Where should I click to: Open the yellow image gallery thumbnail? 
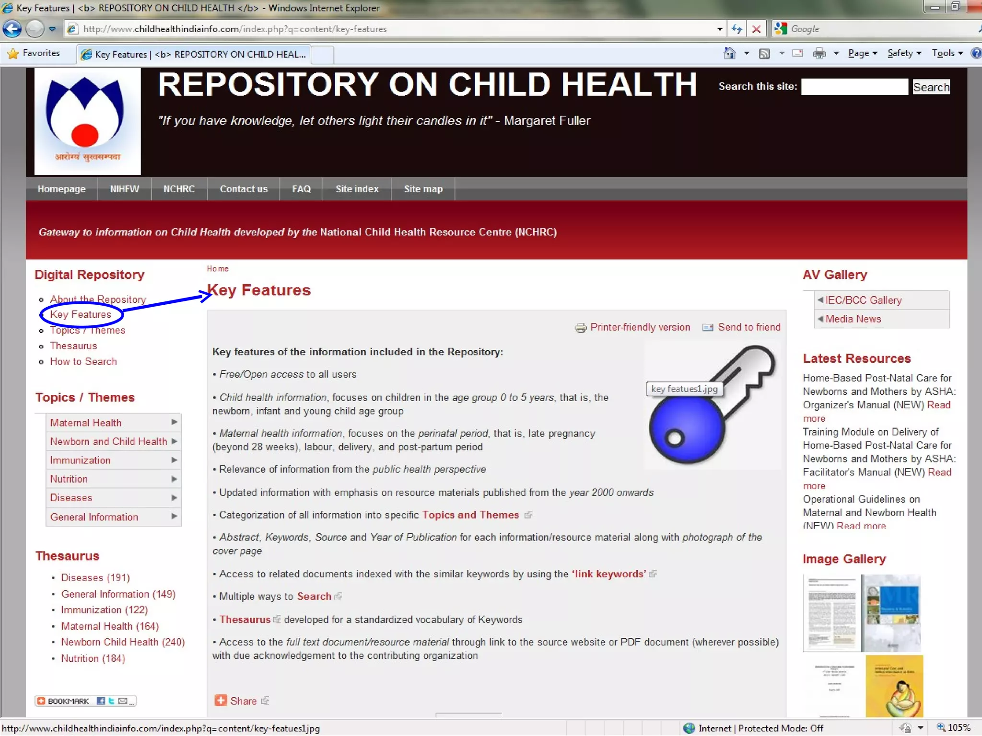894,686
